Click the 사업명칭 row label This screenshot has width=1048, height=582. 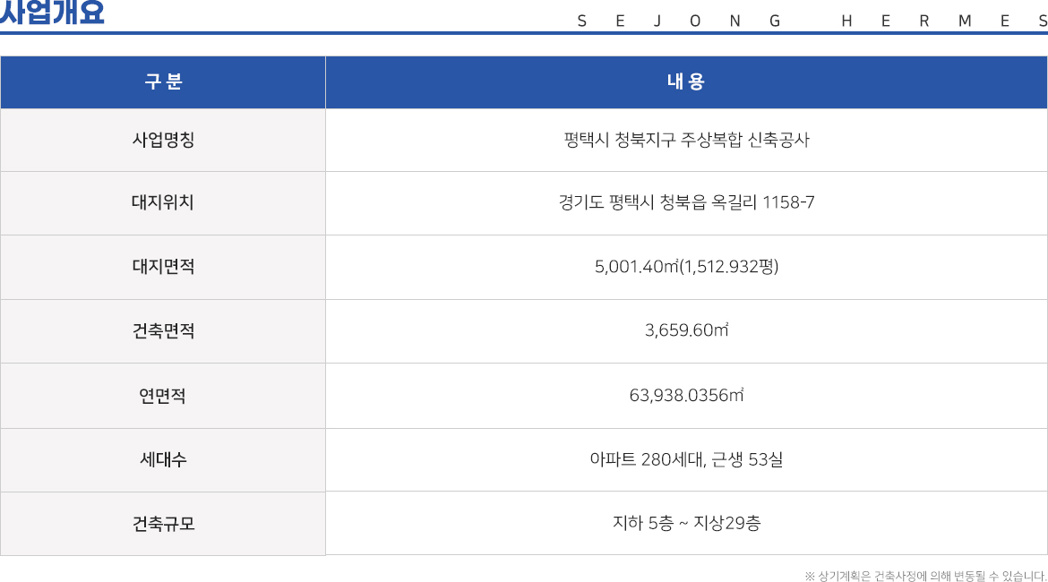point(163,141)
